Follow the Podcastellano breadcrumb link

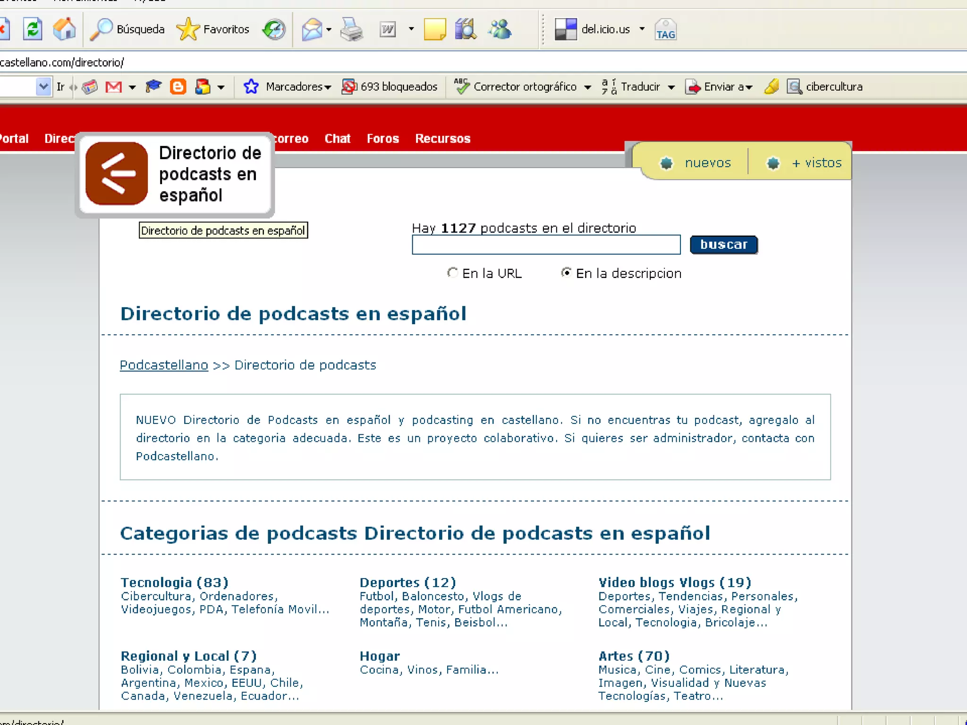164,365
